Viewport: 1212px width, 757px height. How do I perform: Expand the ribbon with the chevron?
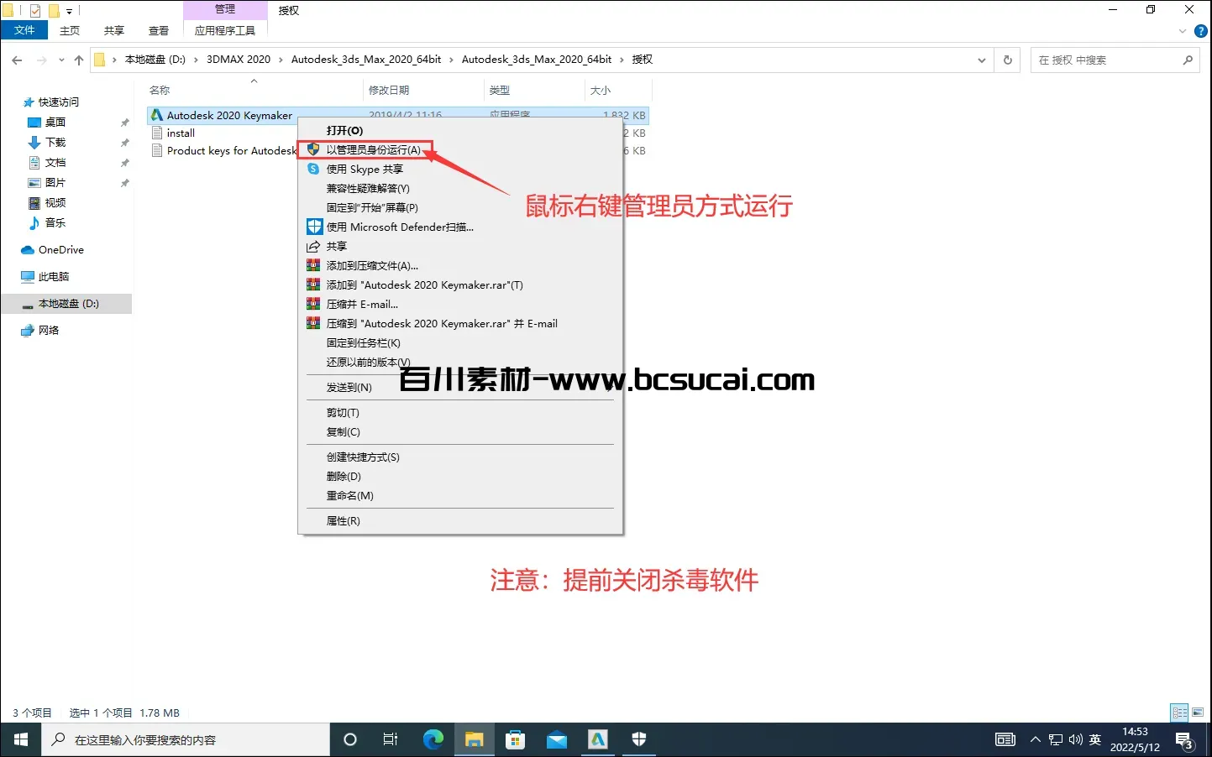[x=1183, y=31]
